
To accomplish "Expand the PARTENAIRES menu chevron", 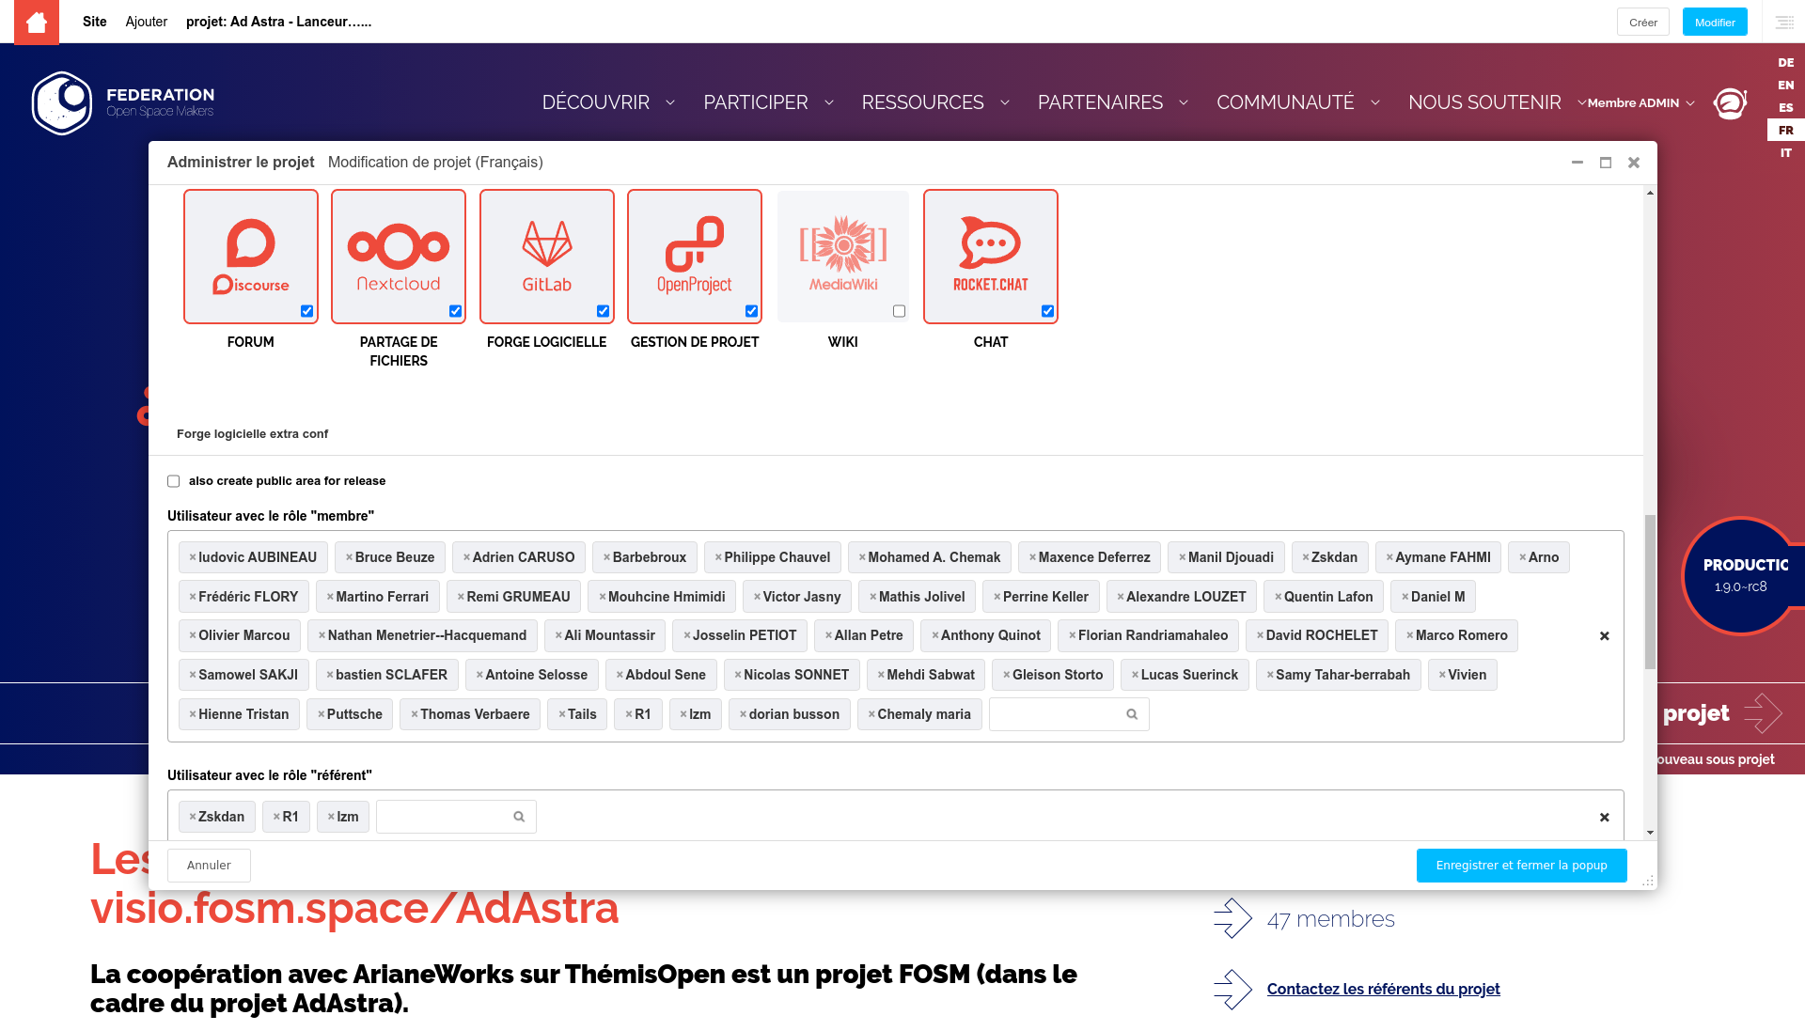I will point(1184,102).
